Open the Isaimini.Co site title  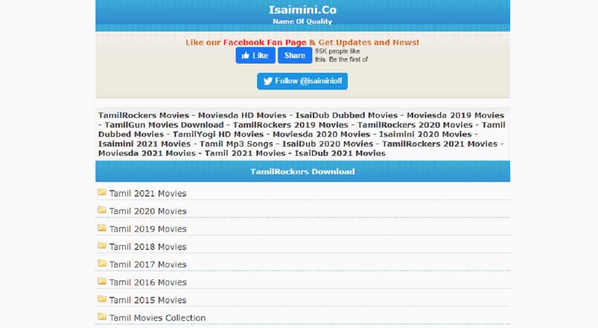click(x=302, y=10)
